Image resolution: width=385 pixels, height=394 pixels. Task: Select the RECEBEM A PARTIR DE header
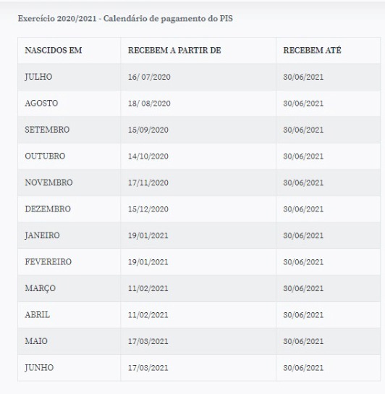pos(174,50)
